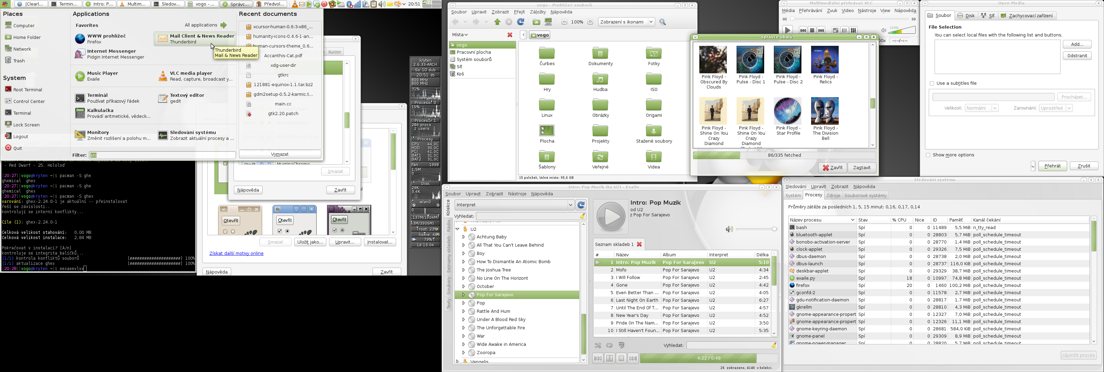
Task: Open the Hudba folder
Action: 600,82
